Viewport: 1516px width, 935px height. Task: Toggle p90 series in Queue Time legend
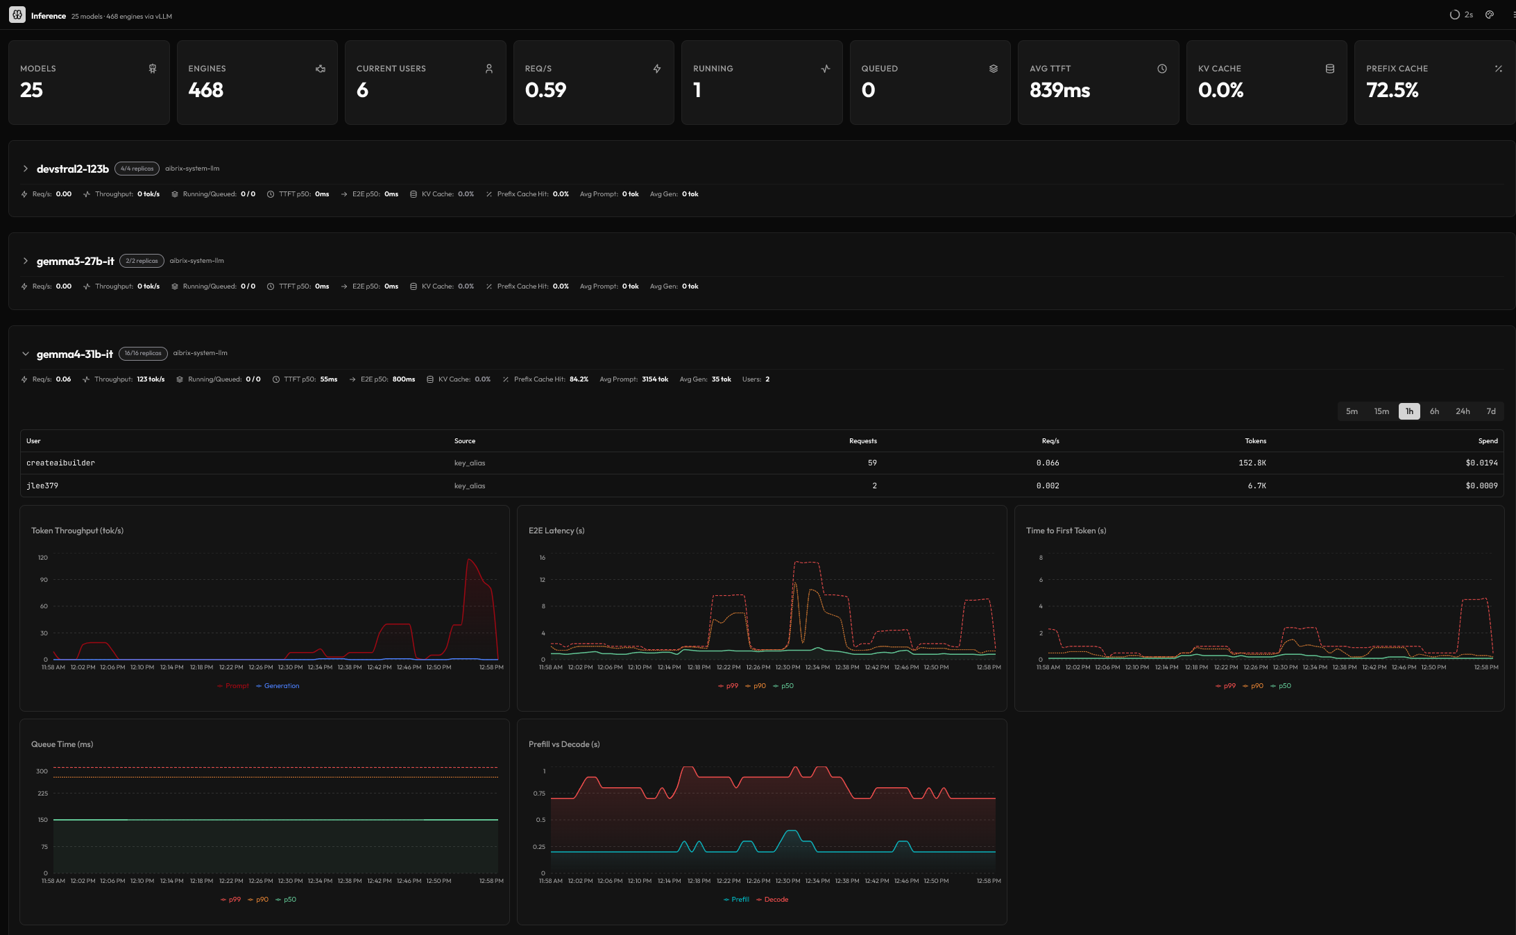[x=258, y=900]
